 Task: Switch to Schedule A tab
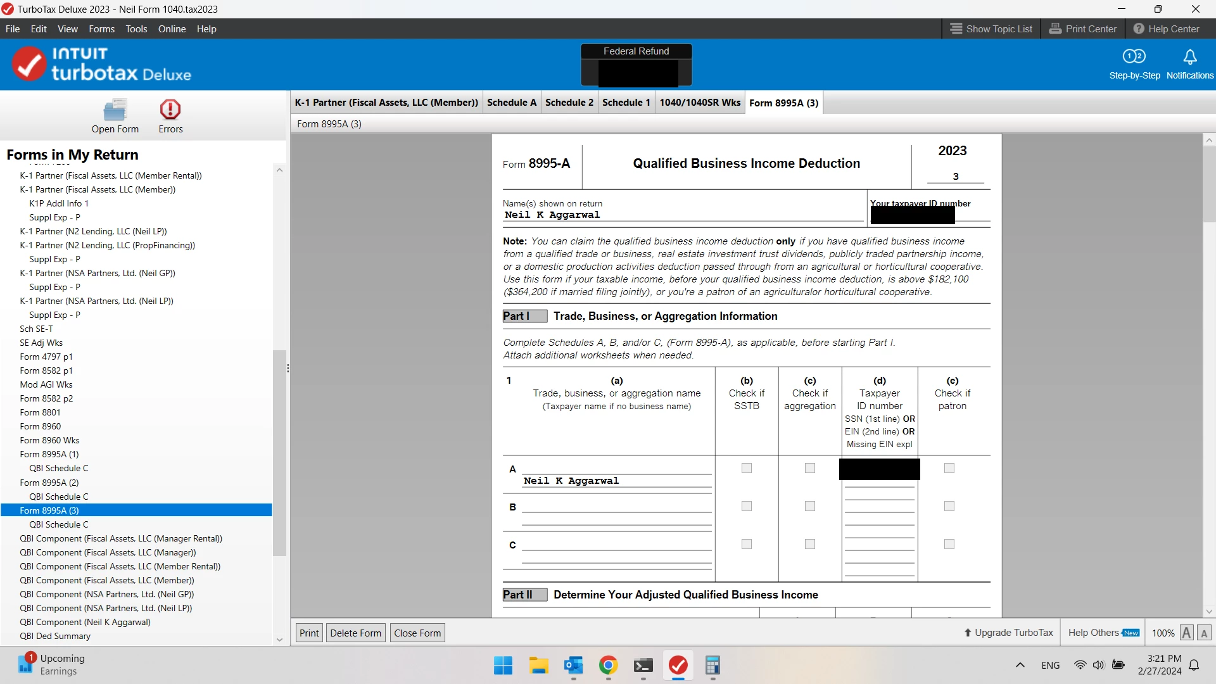511,103
